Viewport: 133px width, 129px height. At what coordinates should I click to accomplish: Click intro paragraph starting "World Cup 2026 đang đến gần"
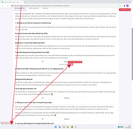click(x=66, y=16)
